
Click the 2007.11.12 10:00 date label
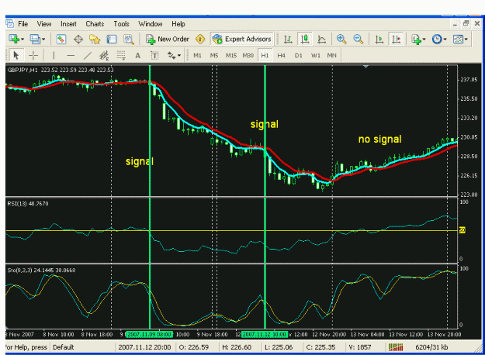pos(265,334)
